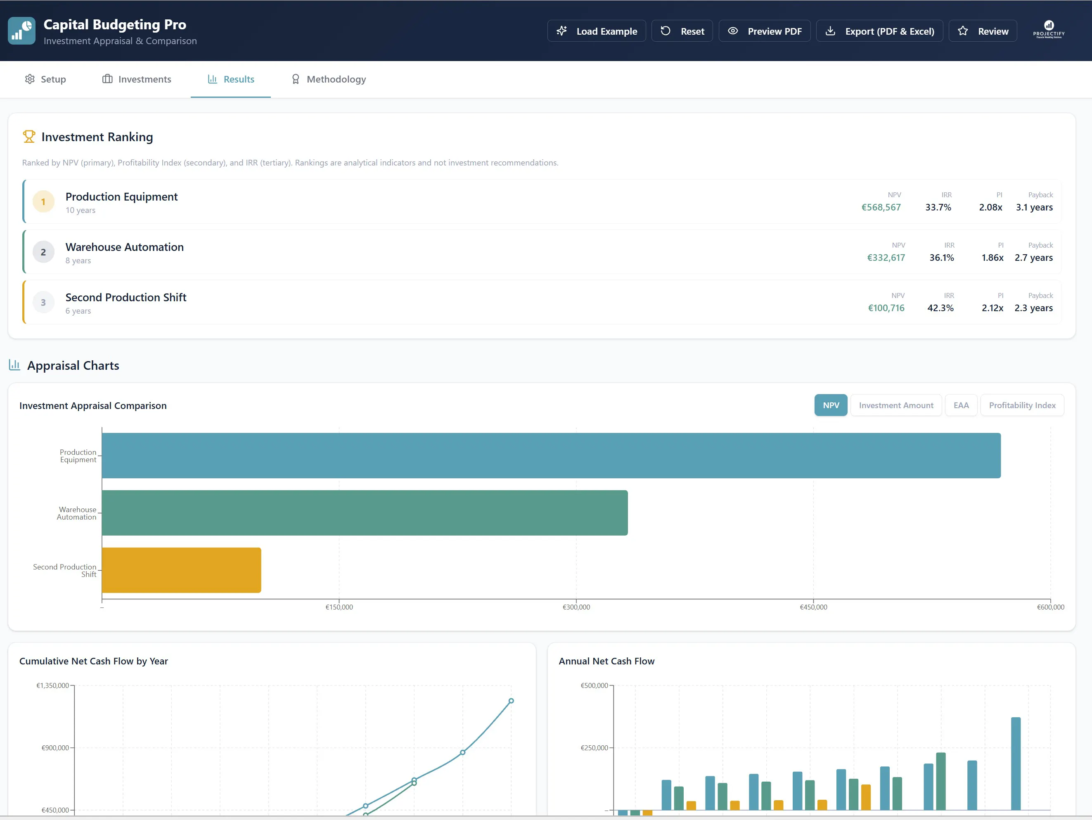
Task: Click the chart icon next to Appraisal Charts
Action: click(14, 365)
